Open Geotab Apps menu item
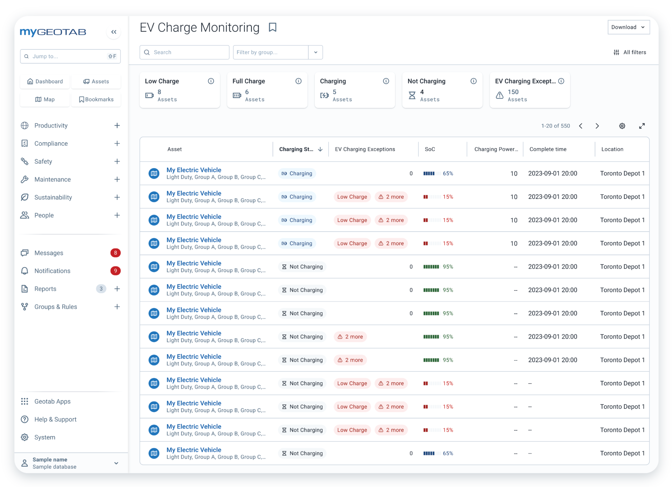This screenshot has width=672, height=487. coord(52,401)
